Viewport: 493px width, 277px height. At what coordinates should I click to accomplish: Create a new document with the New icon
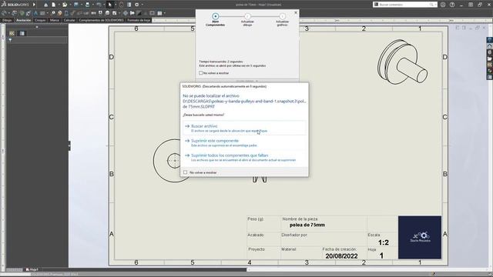pos(53,5)
